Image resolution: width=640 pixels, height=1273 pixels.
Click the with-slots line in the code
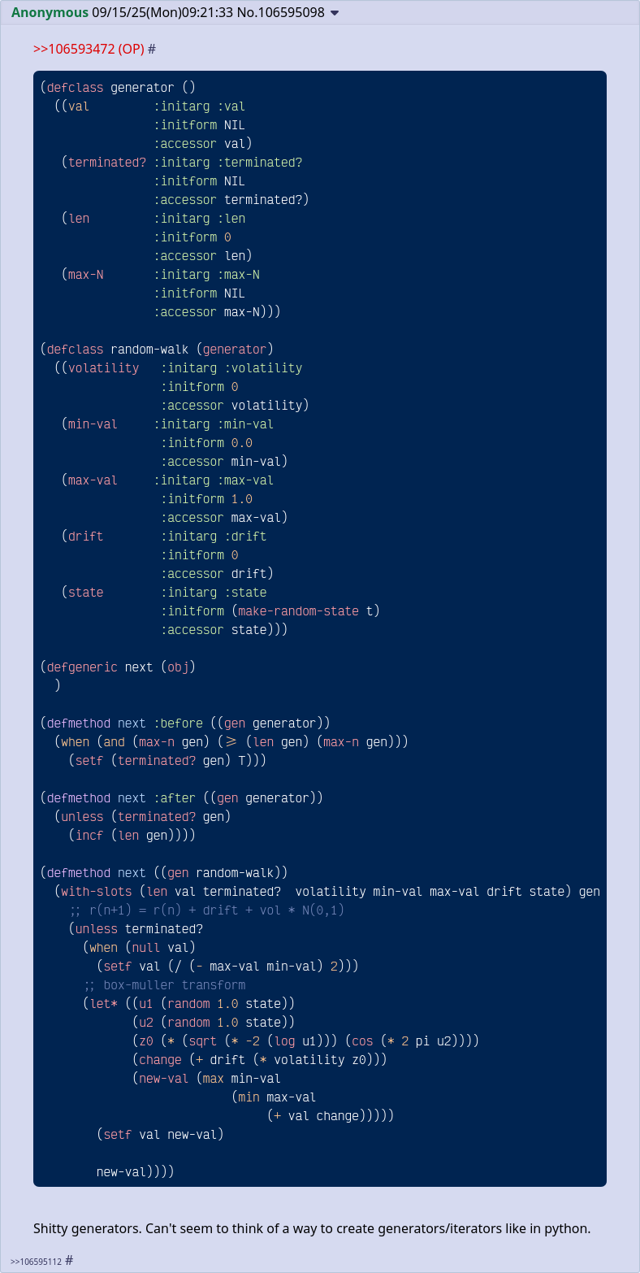(x=326, y=892)
